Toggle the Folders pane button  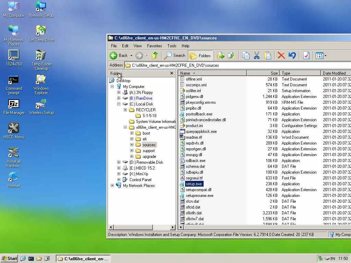click(200, 56)
